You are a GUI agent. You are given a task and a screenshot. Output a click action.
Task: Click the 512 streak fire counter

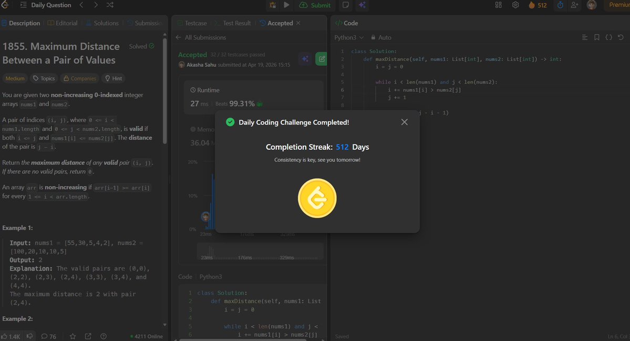538,5
